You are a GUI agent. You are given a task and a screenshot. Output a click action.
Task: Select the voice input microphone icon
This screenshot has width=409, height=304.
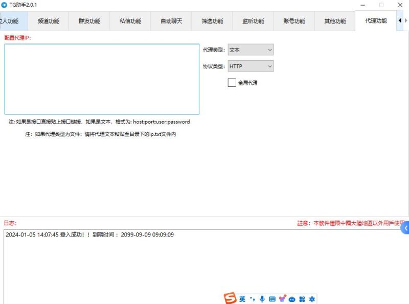tap(262, 299)
